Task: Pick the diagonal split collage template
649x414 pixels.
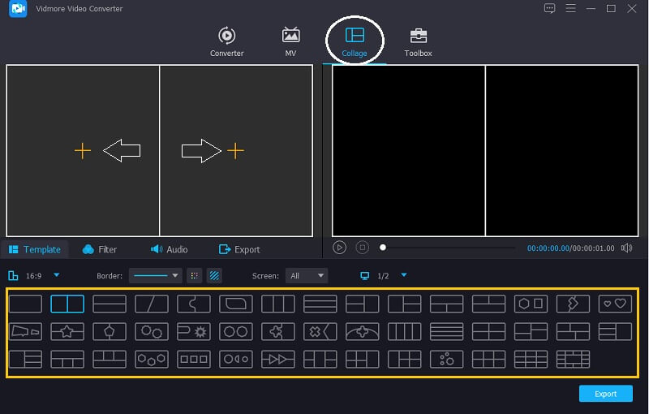Action: pos(152,304)
